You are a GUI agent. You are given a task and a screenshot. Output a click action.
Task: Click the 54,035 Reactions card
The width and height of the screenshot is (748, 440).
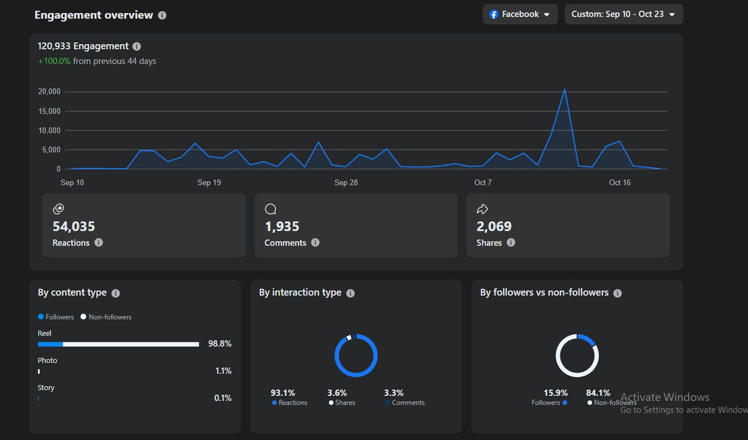(x=144, y=225)
